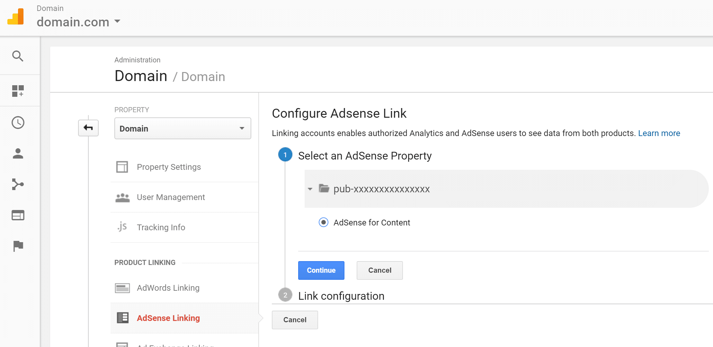Screen dimensions: 713x347
Task: Open the Domain property dropdown
Action: (183, 128)
